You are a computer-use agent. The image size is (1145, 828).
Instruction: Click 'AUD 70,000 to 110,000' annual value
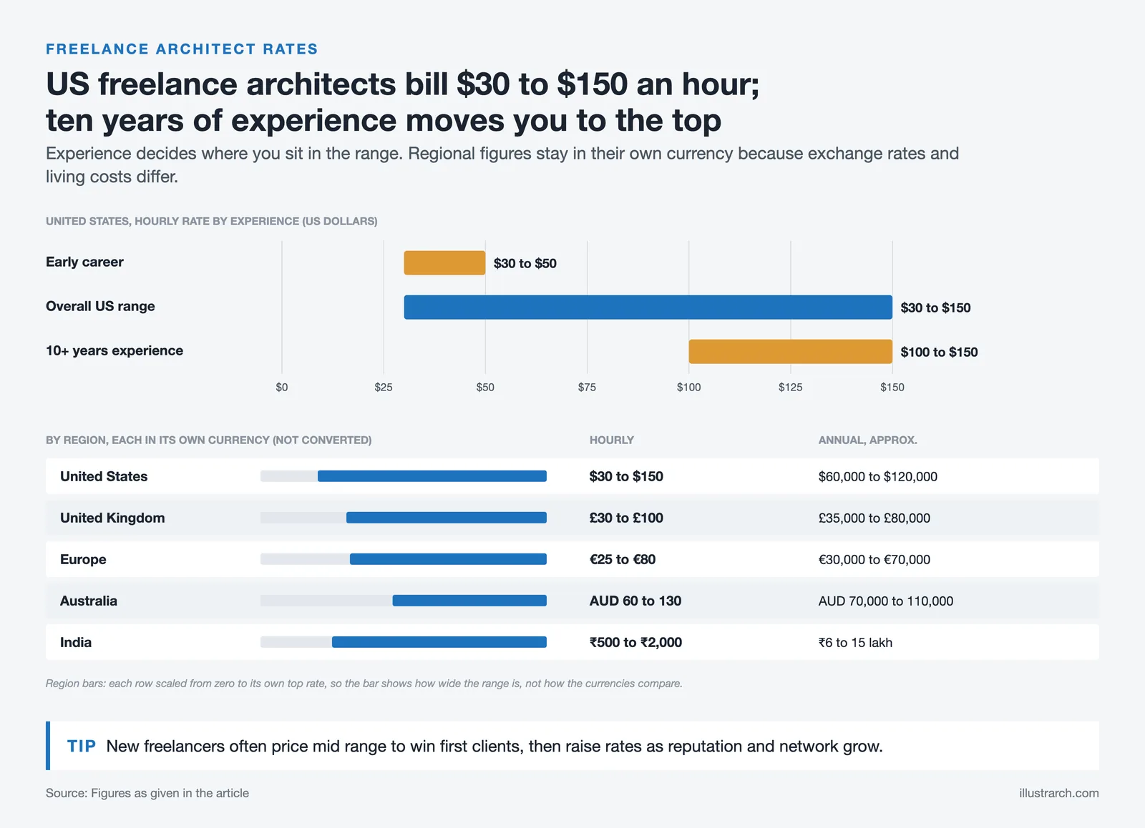click(x=886, y=601)
